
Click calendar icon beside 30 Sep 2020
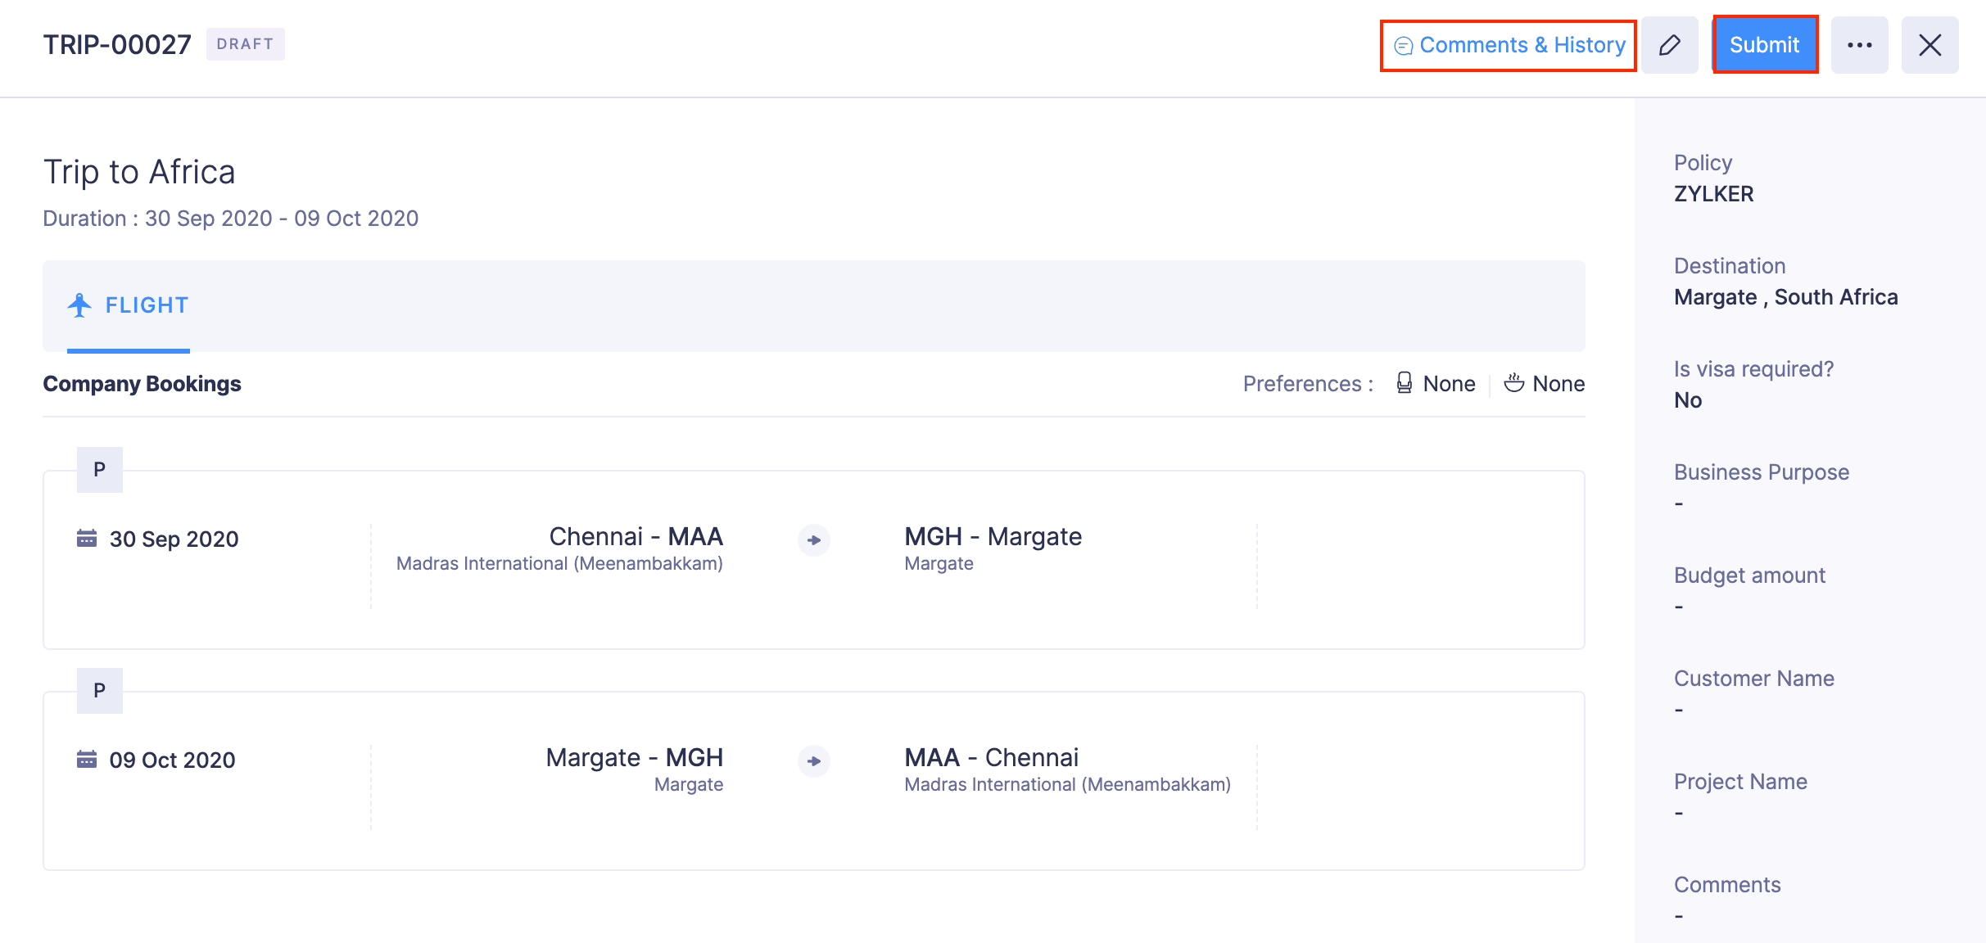(87, 539)
